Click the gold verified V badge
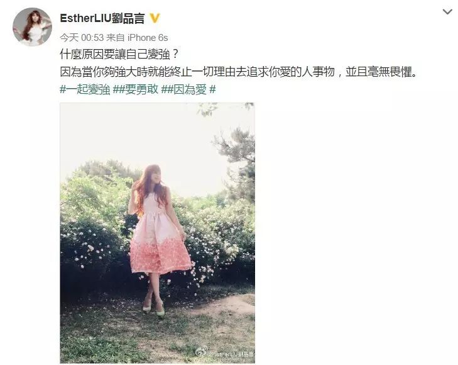The width and height of the screenshot is (458, 365). point(155,18)
